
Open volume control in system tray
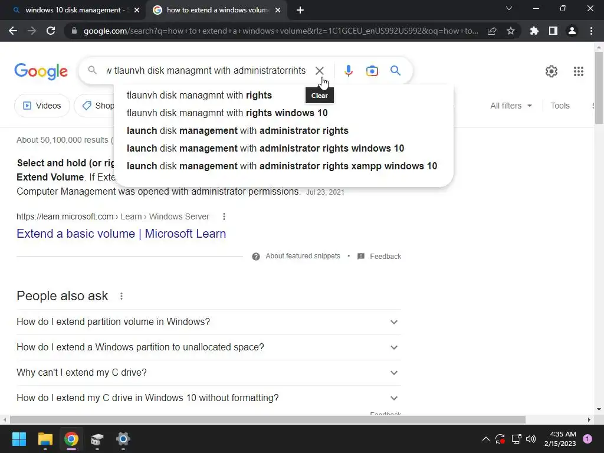point(531,439)
